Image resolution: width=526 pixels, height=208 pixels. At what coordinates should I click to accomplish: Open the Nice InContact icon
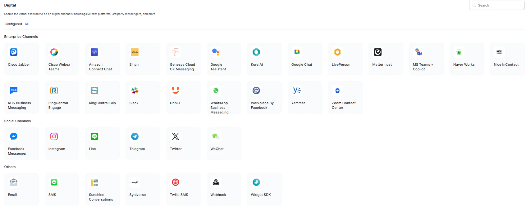[x=499, y=52]
